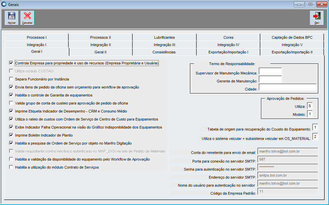
Task: Click Porta para conexão SMTP field
Action: click(x=288, y=159)
